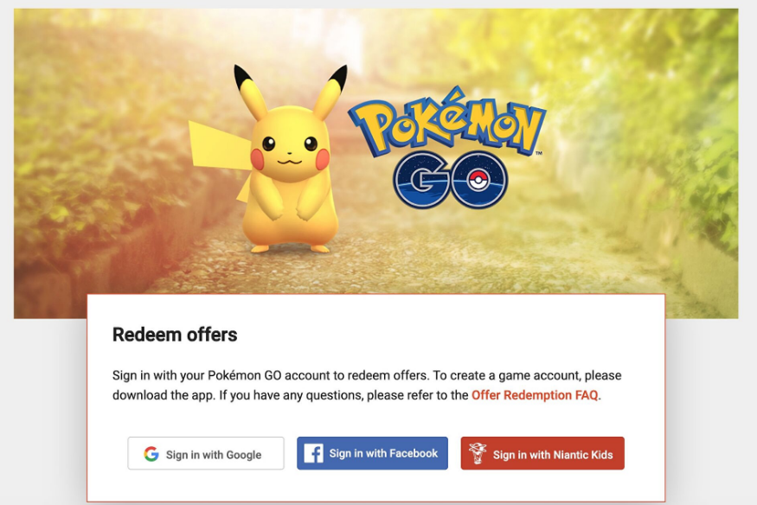Click the yellow Pokémon wordmark text

pyautogui.click(x=447, y=123)
